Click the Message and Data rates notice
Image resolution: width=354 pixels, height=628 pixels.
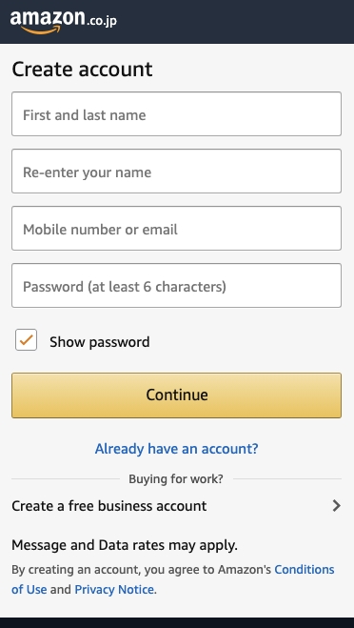tap(125, 545)
